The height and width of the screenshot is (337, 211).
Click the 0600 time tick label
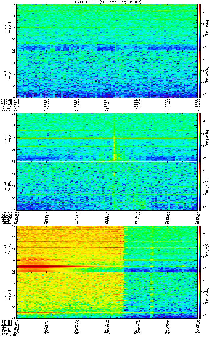[x=17, y=333]
